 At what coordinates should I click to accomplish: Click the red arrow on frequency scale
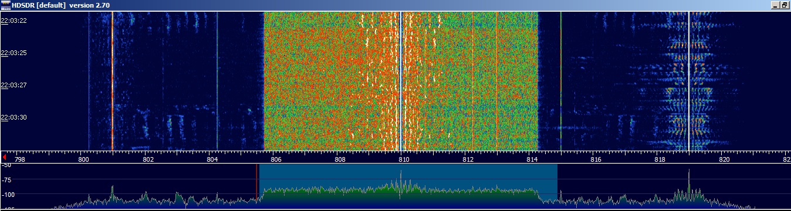point(5,158)
